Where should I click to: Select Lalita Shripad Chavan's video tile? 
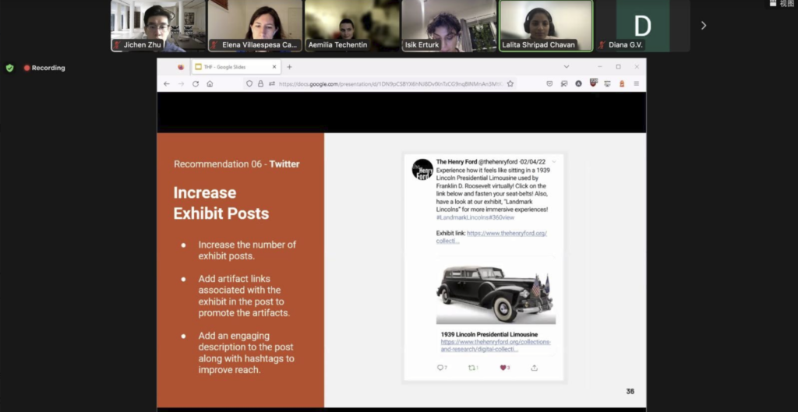(x=546, y=26)
